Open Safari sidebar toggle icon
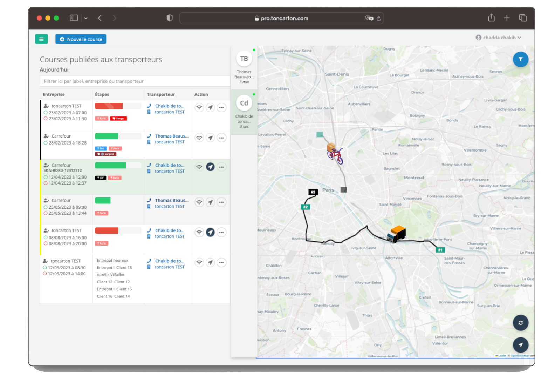The width and height of the screenshot is (555, 375). coord(74,18)
